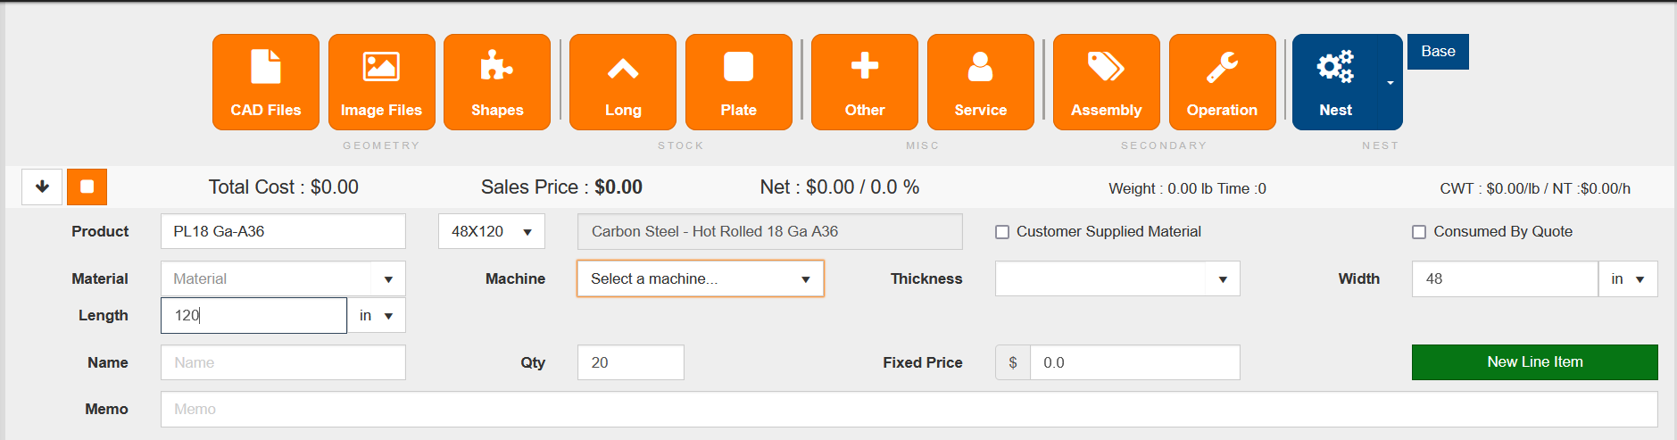Screen dimensions: 1677x440
Task: Enable Customer Supplied Material checkbox
Action: [1002, 232]
